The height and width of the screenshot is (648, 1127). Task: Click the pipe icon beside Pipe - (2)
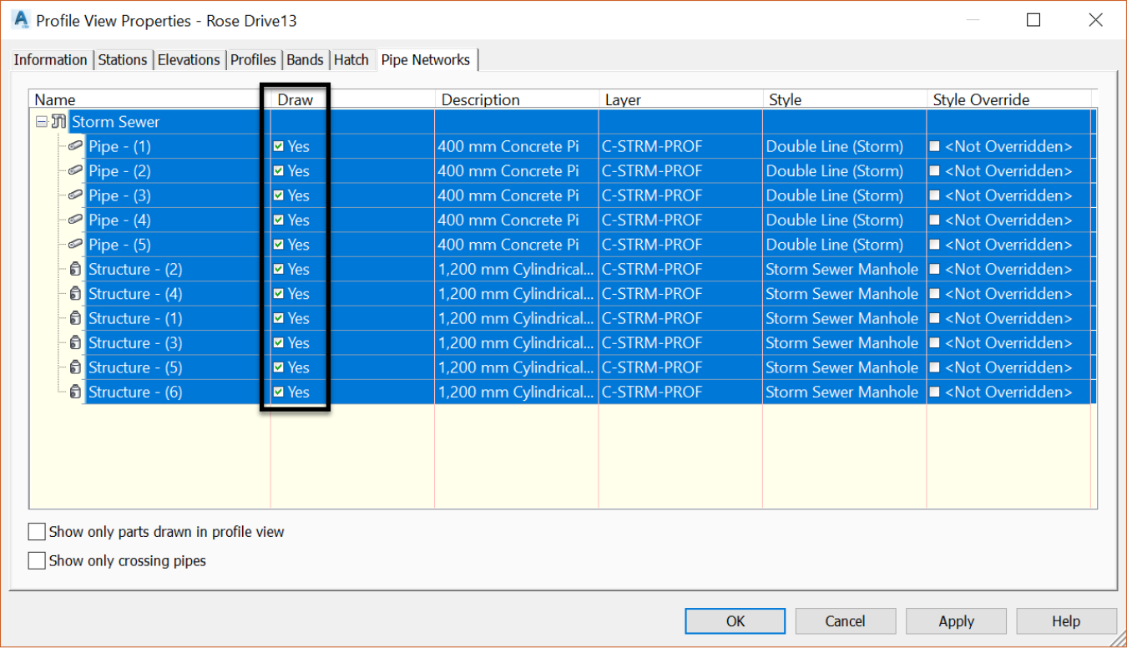(x=75, y=170)
